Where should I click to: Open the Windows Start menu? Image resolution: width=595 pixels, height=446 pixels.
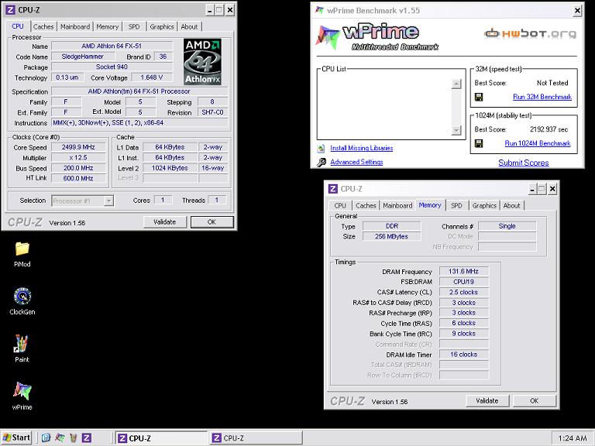click(16, 437)
